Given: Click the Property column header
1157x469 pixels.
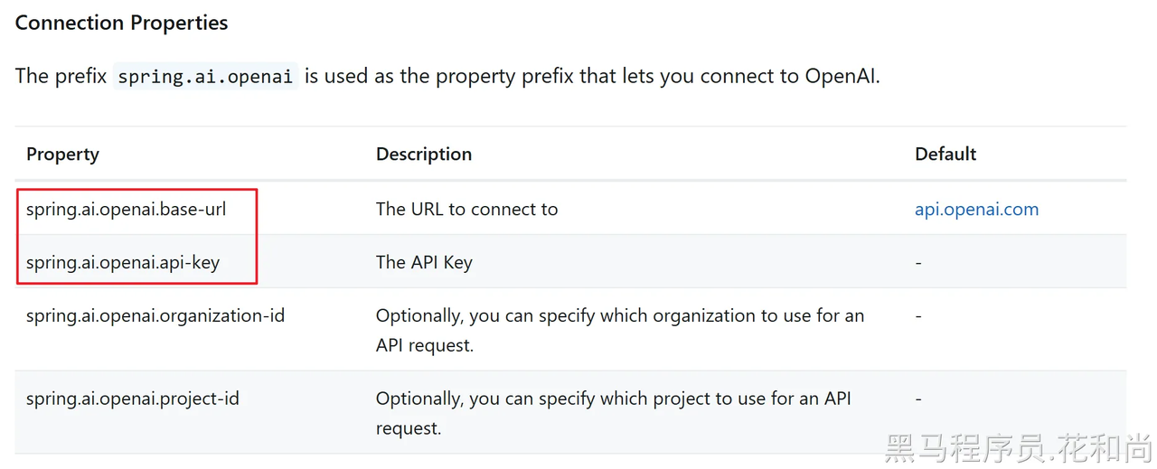Looking at the screenshot, I should (x=62, y=154).
